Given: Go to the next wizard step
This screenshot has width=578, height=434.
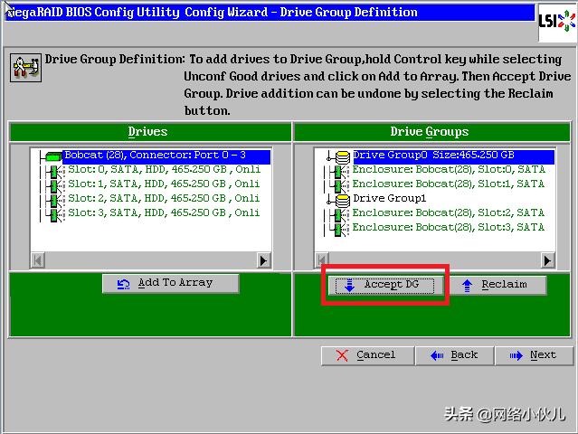Looking at the screenshot, I should [x=532, y=355].
